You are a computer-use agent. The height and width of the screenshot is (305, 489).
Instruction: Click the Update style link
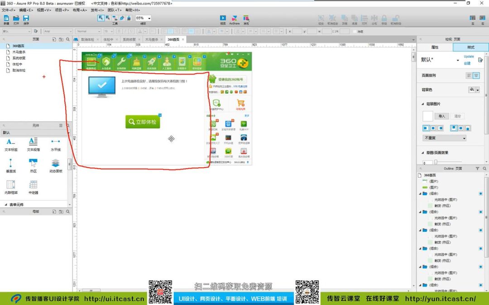pyautogui.click(x=469, y=57)
